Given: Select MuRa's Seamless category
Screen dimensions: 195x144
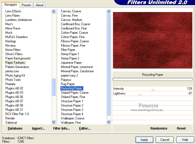Looking at the screenshot, I should click(x=17, y=37).
